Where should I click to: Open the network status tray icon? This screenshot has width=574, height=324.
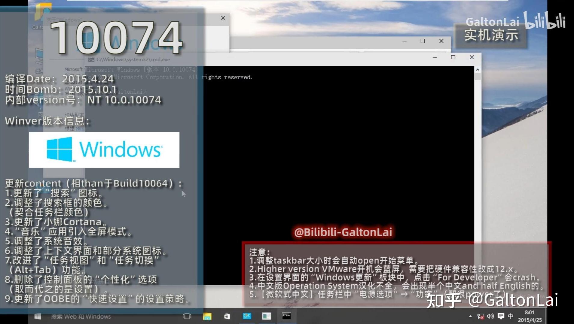[x=481, y=316]
